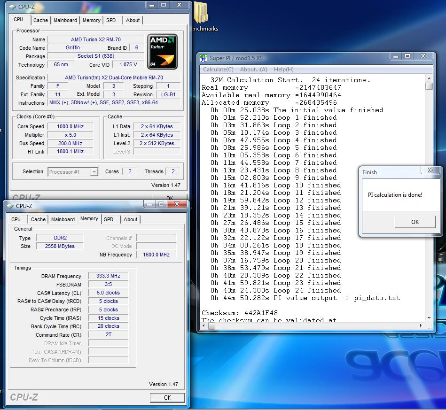Click the Package value Socket S1 (638)
This screenshot has width=446, height=410.
point(96,56)
